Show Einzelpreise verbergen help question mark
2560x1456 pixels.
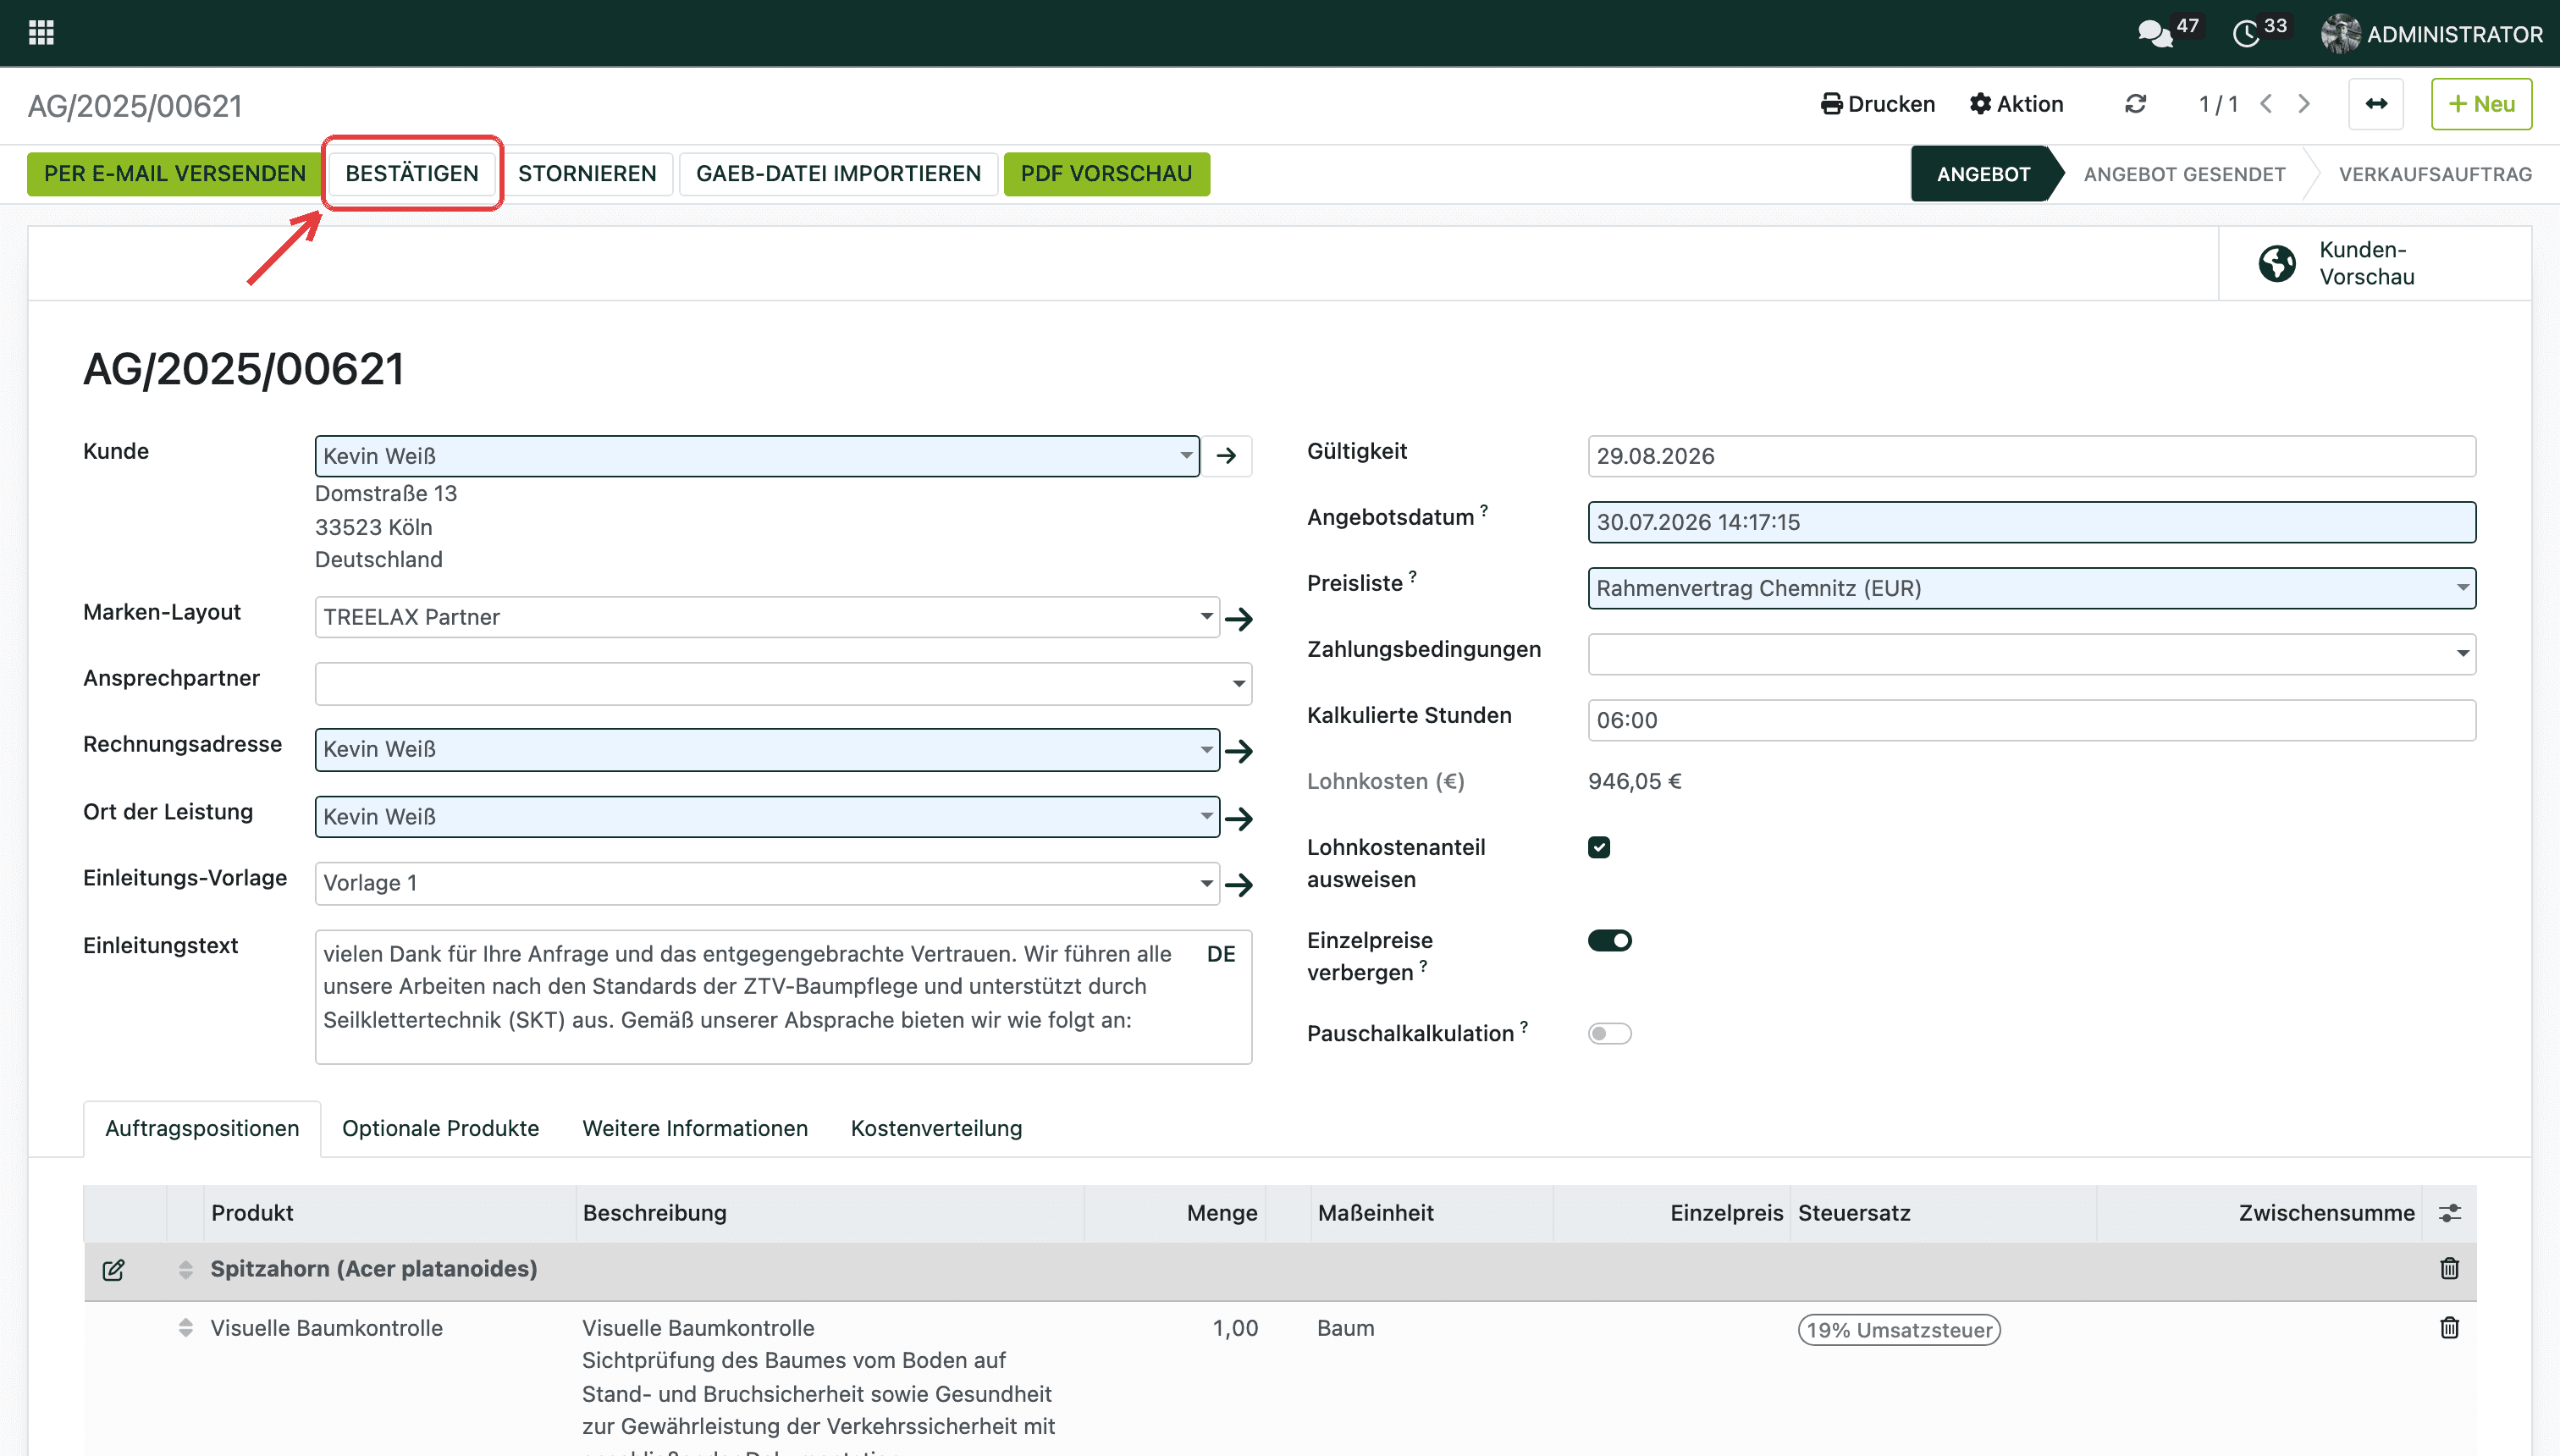[1423, 965]
